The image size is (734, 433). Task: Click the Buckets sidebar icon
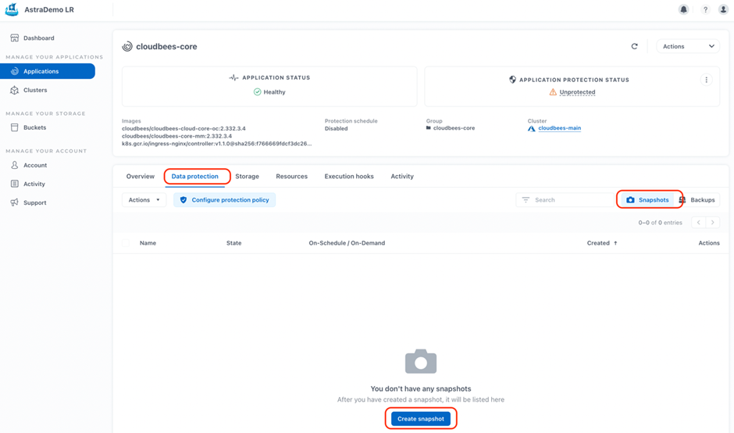pyautogui.click(x=15, y=127)
